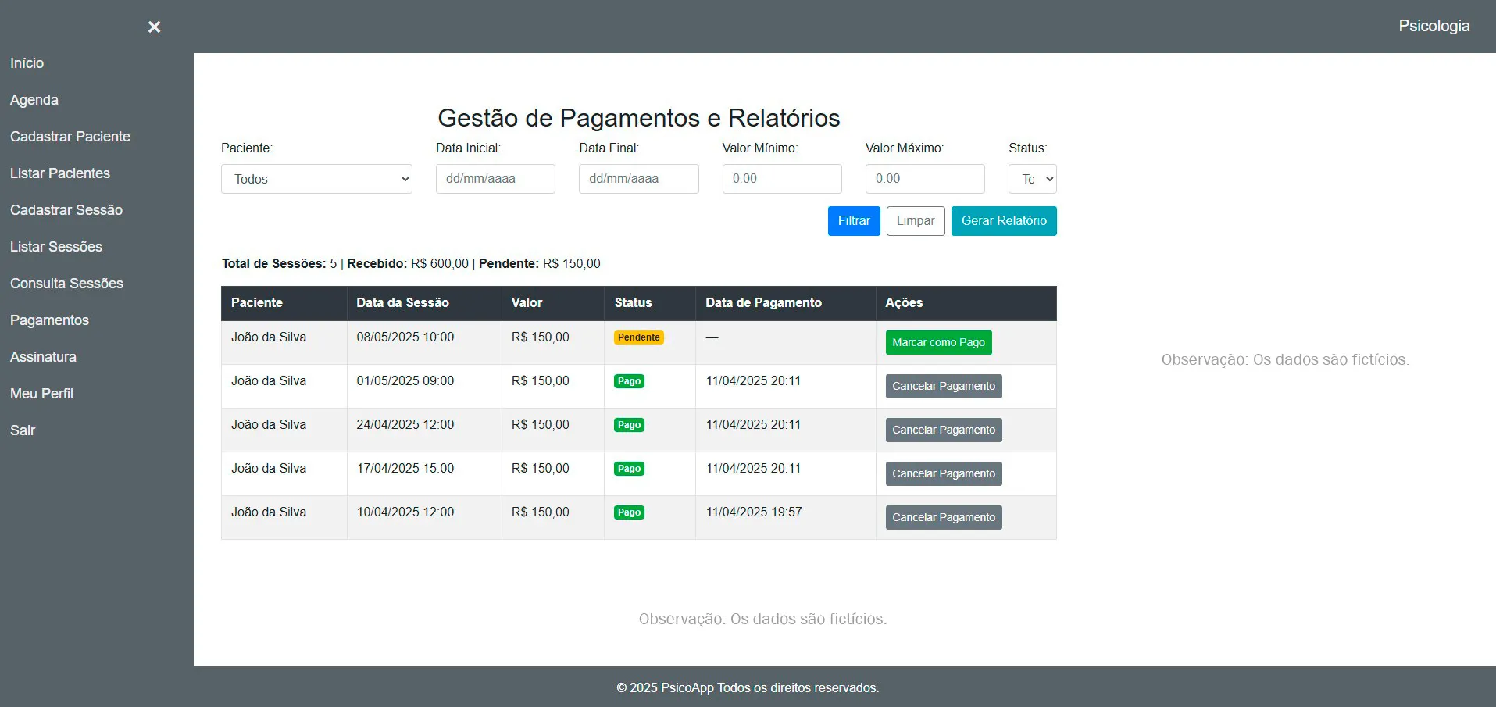This screenshot has width=1496, height=707.
Task: Click the Psicologia brand link
Action: (1434, 26)
